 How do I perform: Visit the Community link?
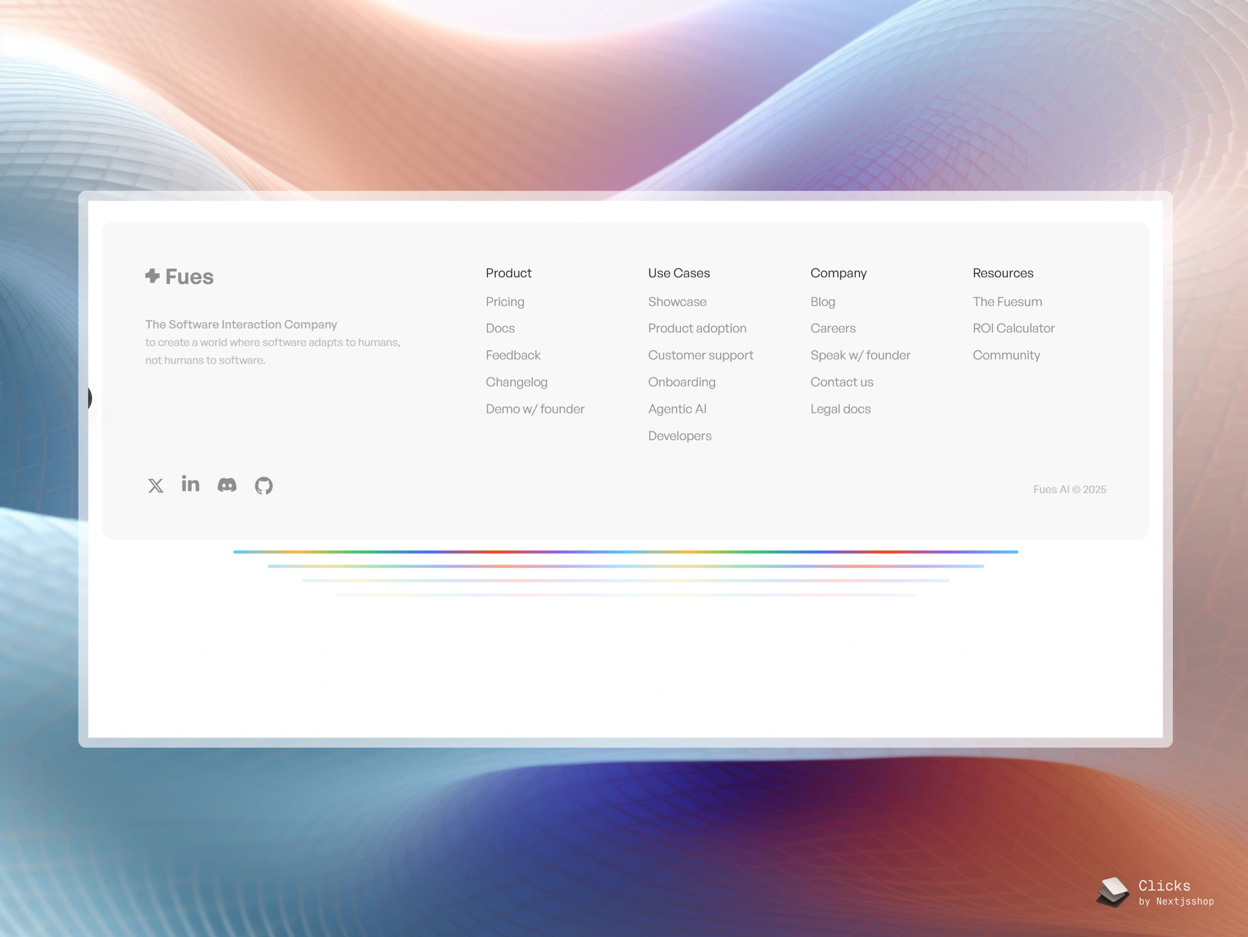1006,355
